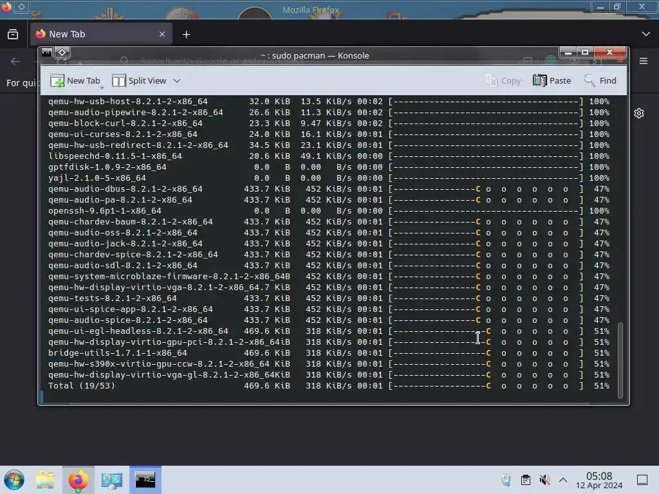Click yajl-2.1.0-5-x86_64 text
The image size is (659, 494).
[x=97, y=178]
